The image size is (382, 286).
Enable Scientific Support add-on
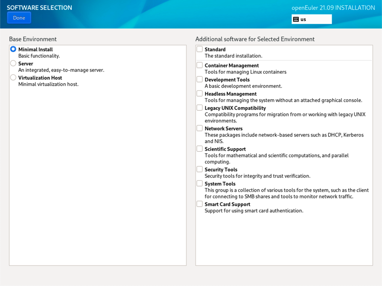(x=199, y=149)
